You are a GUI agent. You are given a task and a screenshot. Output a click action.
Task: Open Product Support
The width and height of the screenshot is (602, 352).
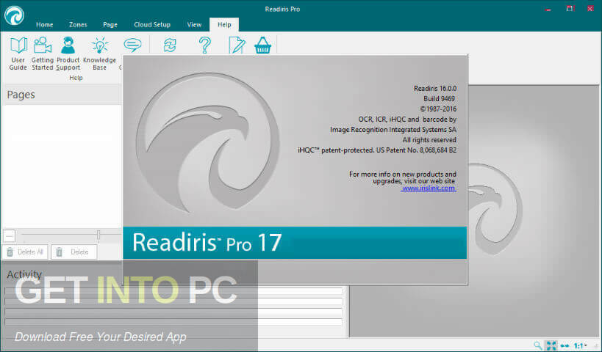[68, 54]
